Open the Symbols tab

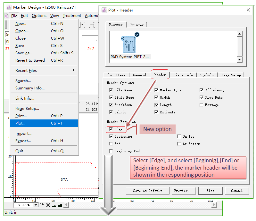(x=207, y=75)
